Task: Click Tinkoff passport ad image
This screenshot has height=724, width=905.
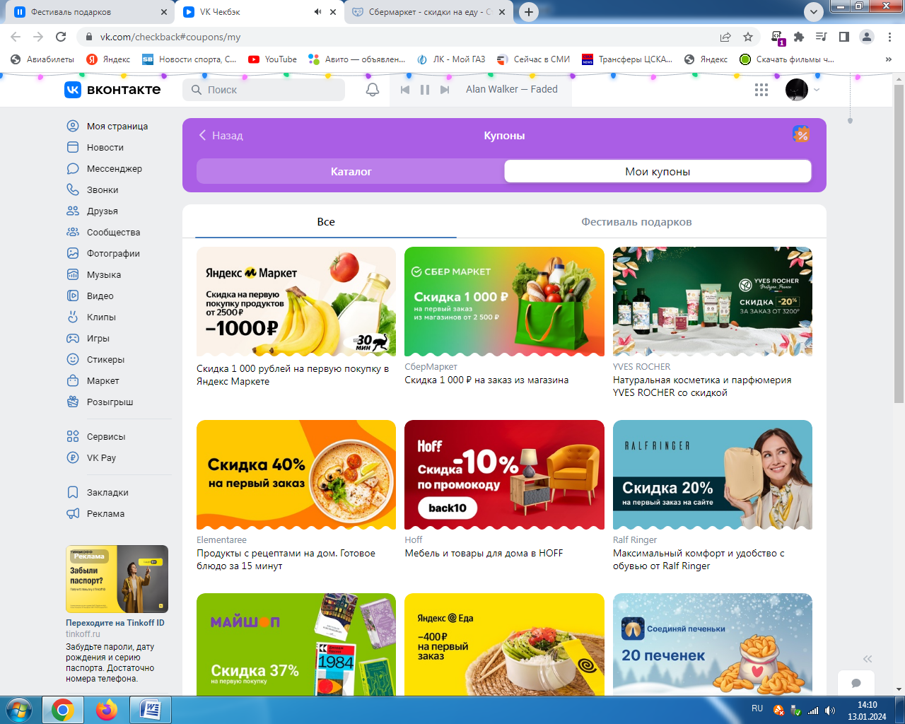Action: pyautogui.click(x=117, y=579)
